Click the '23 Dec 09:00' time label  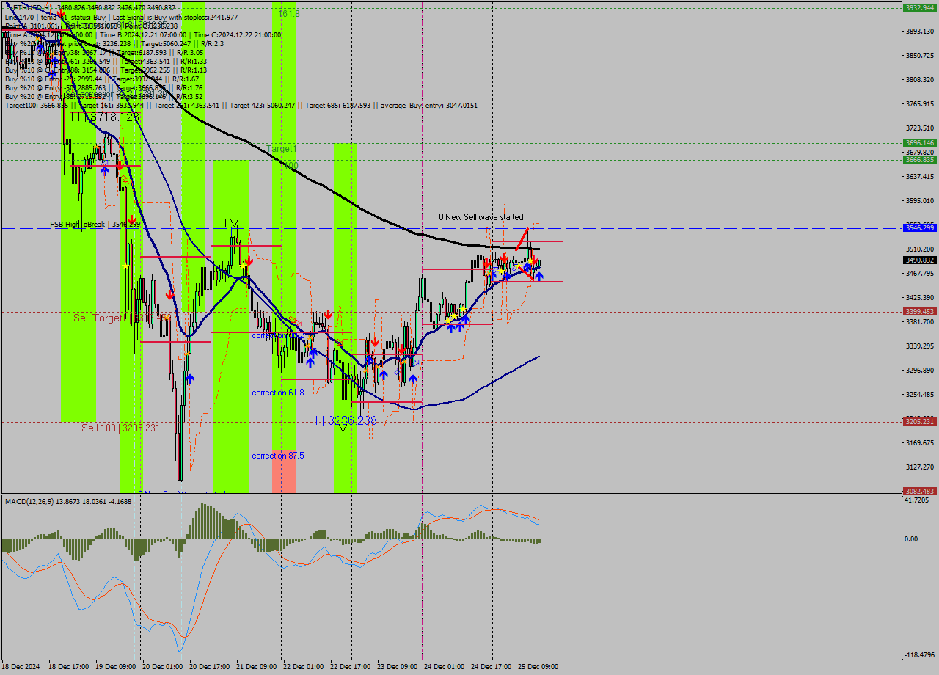(398, 667)
